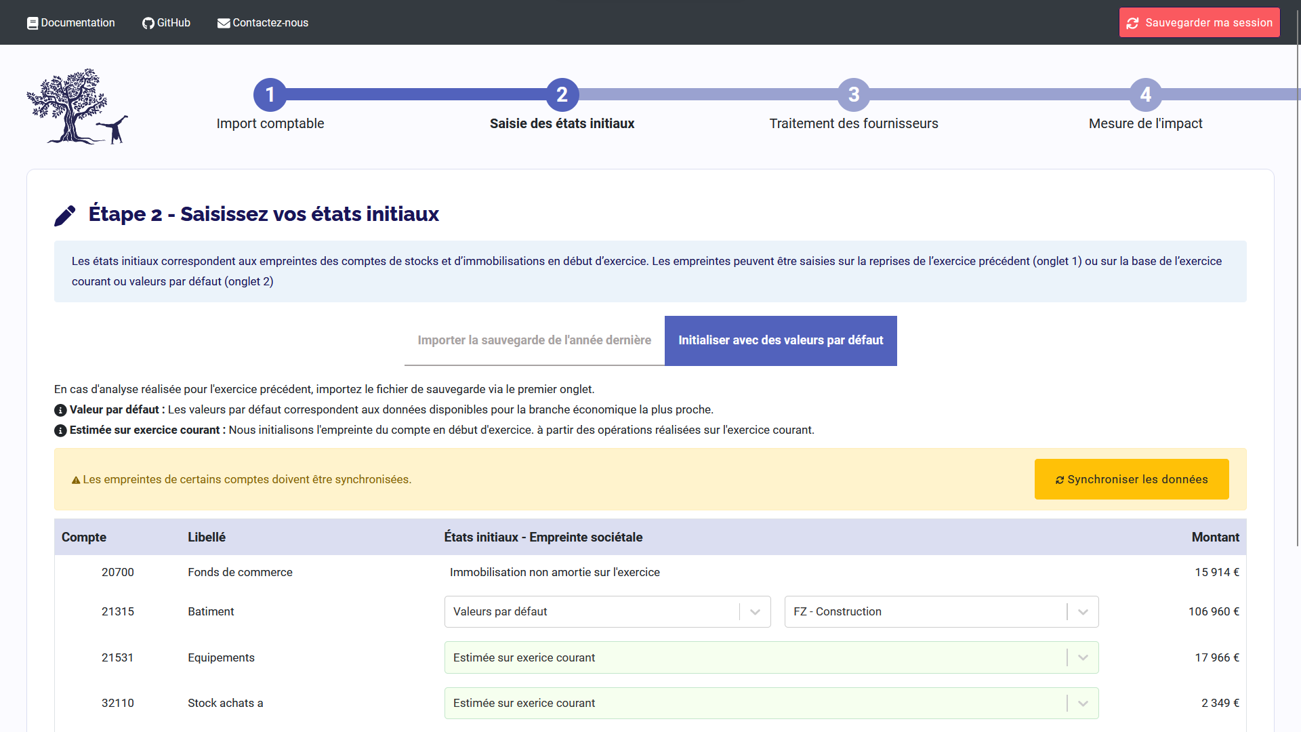Click amount 17 966 €
Viewport: 1301px width, 732px height.
1217,657
